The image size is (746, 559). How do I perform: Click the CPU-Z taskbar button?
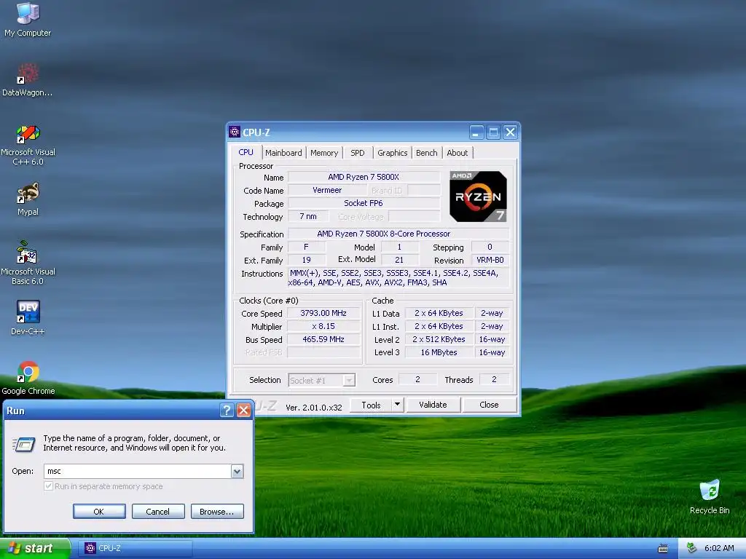tap(136, 548)
